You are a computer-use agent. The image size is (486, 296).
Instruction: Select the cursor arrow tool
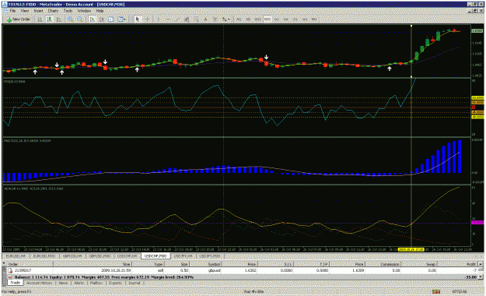tap(138, 19)
